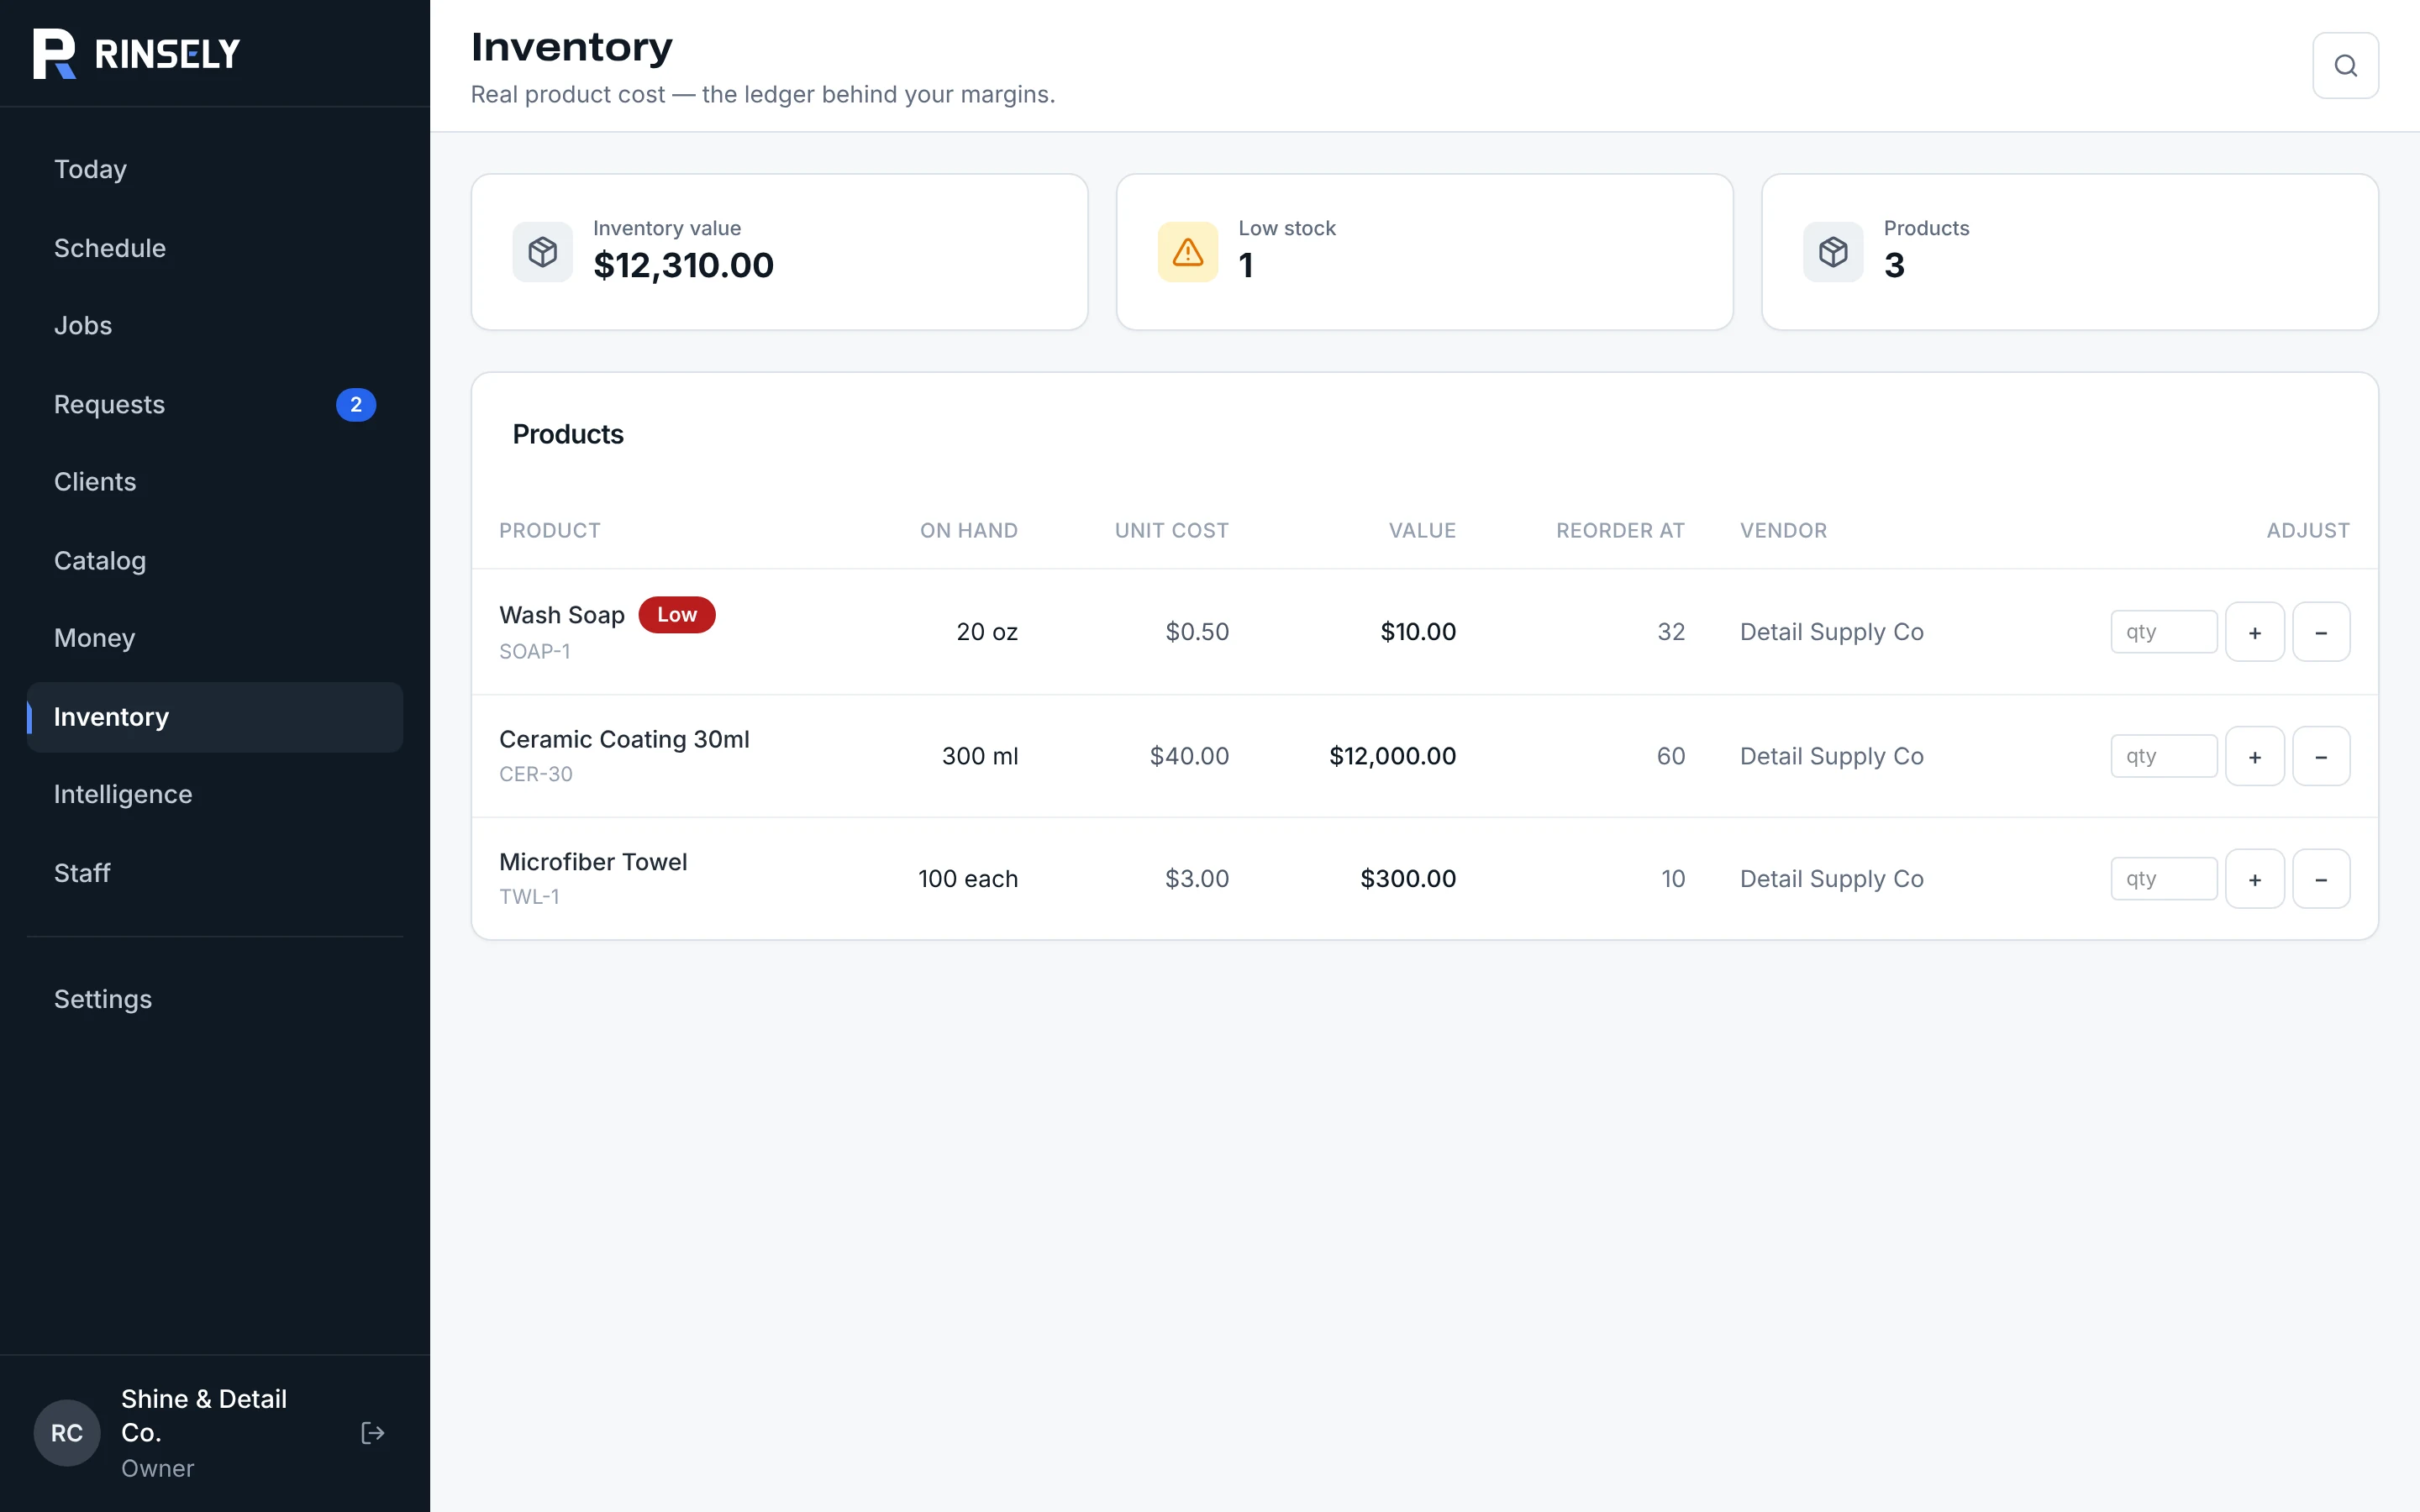Click the Inventory value box icon

point(542,252)
